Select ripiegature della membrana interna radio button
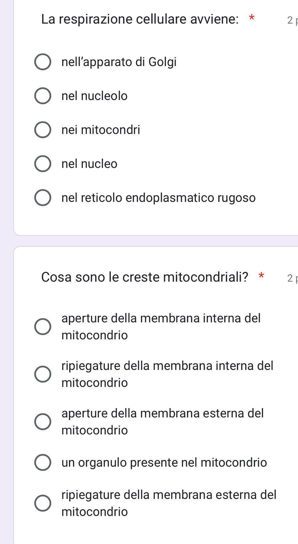The height and width of the screenshot is (544, 298). tap(43, 374)
